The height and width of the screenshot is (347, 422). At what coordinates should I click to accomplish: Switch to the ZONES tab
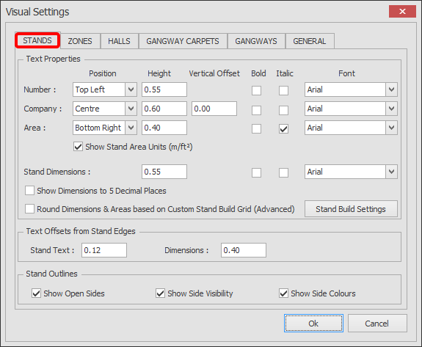(x=80, y=41)
